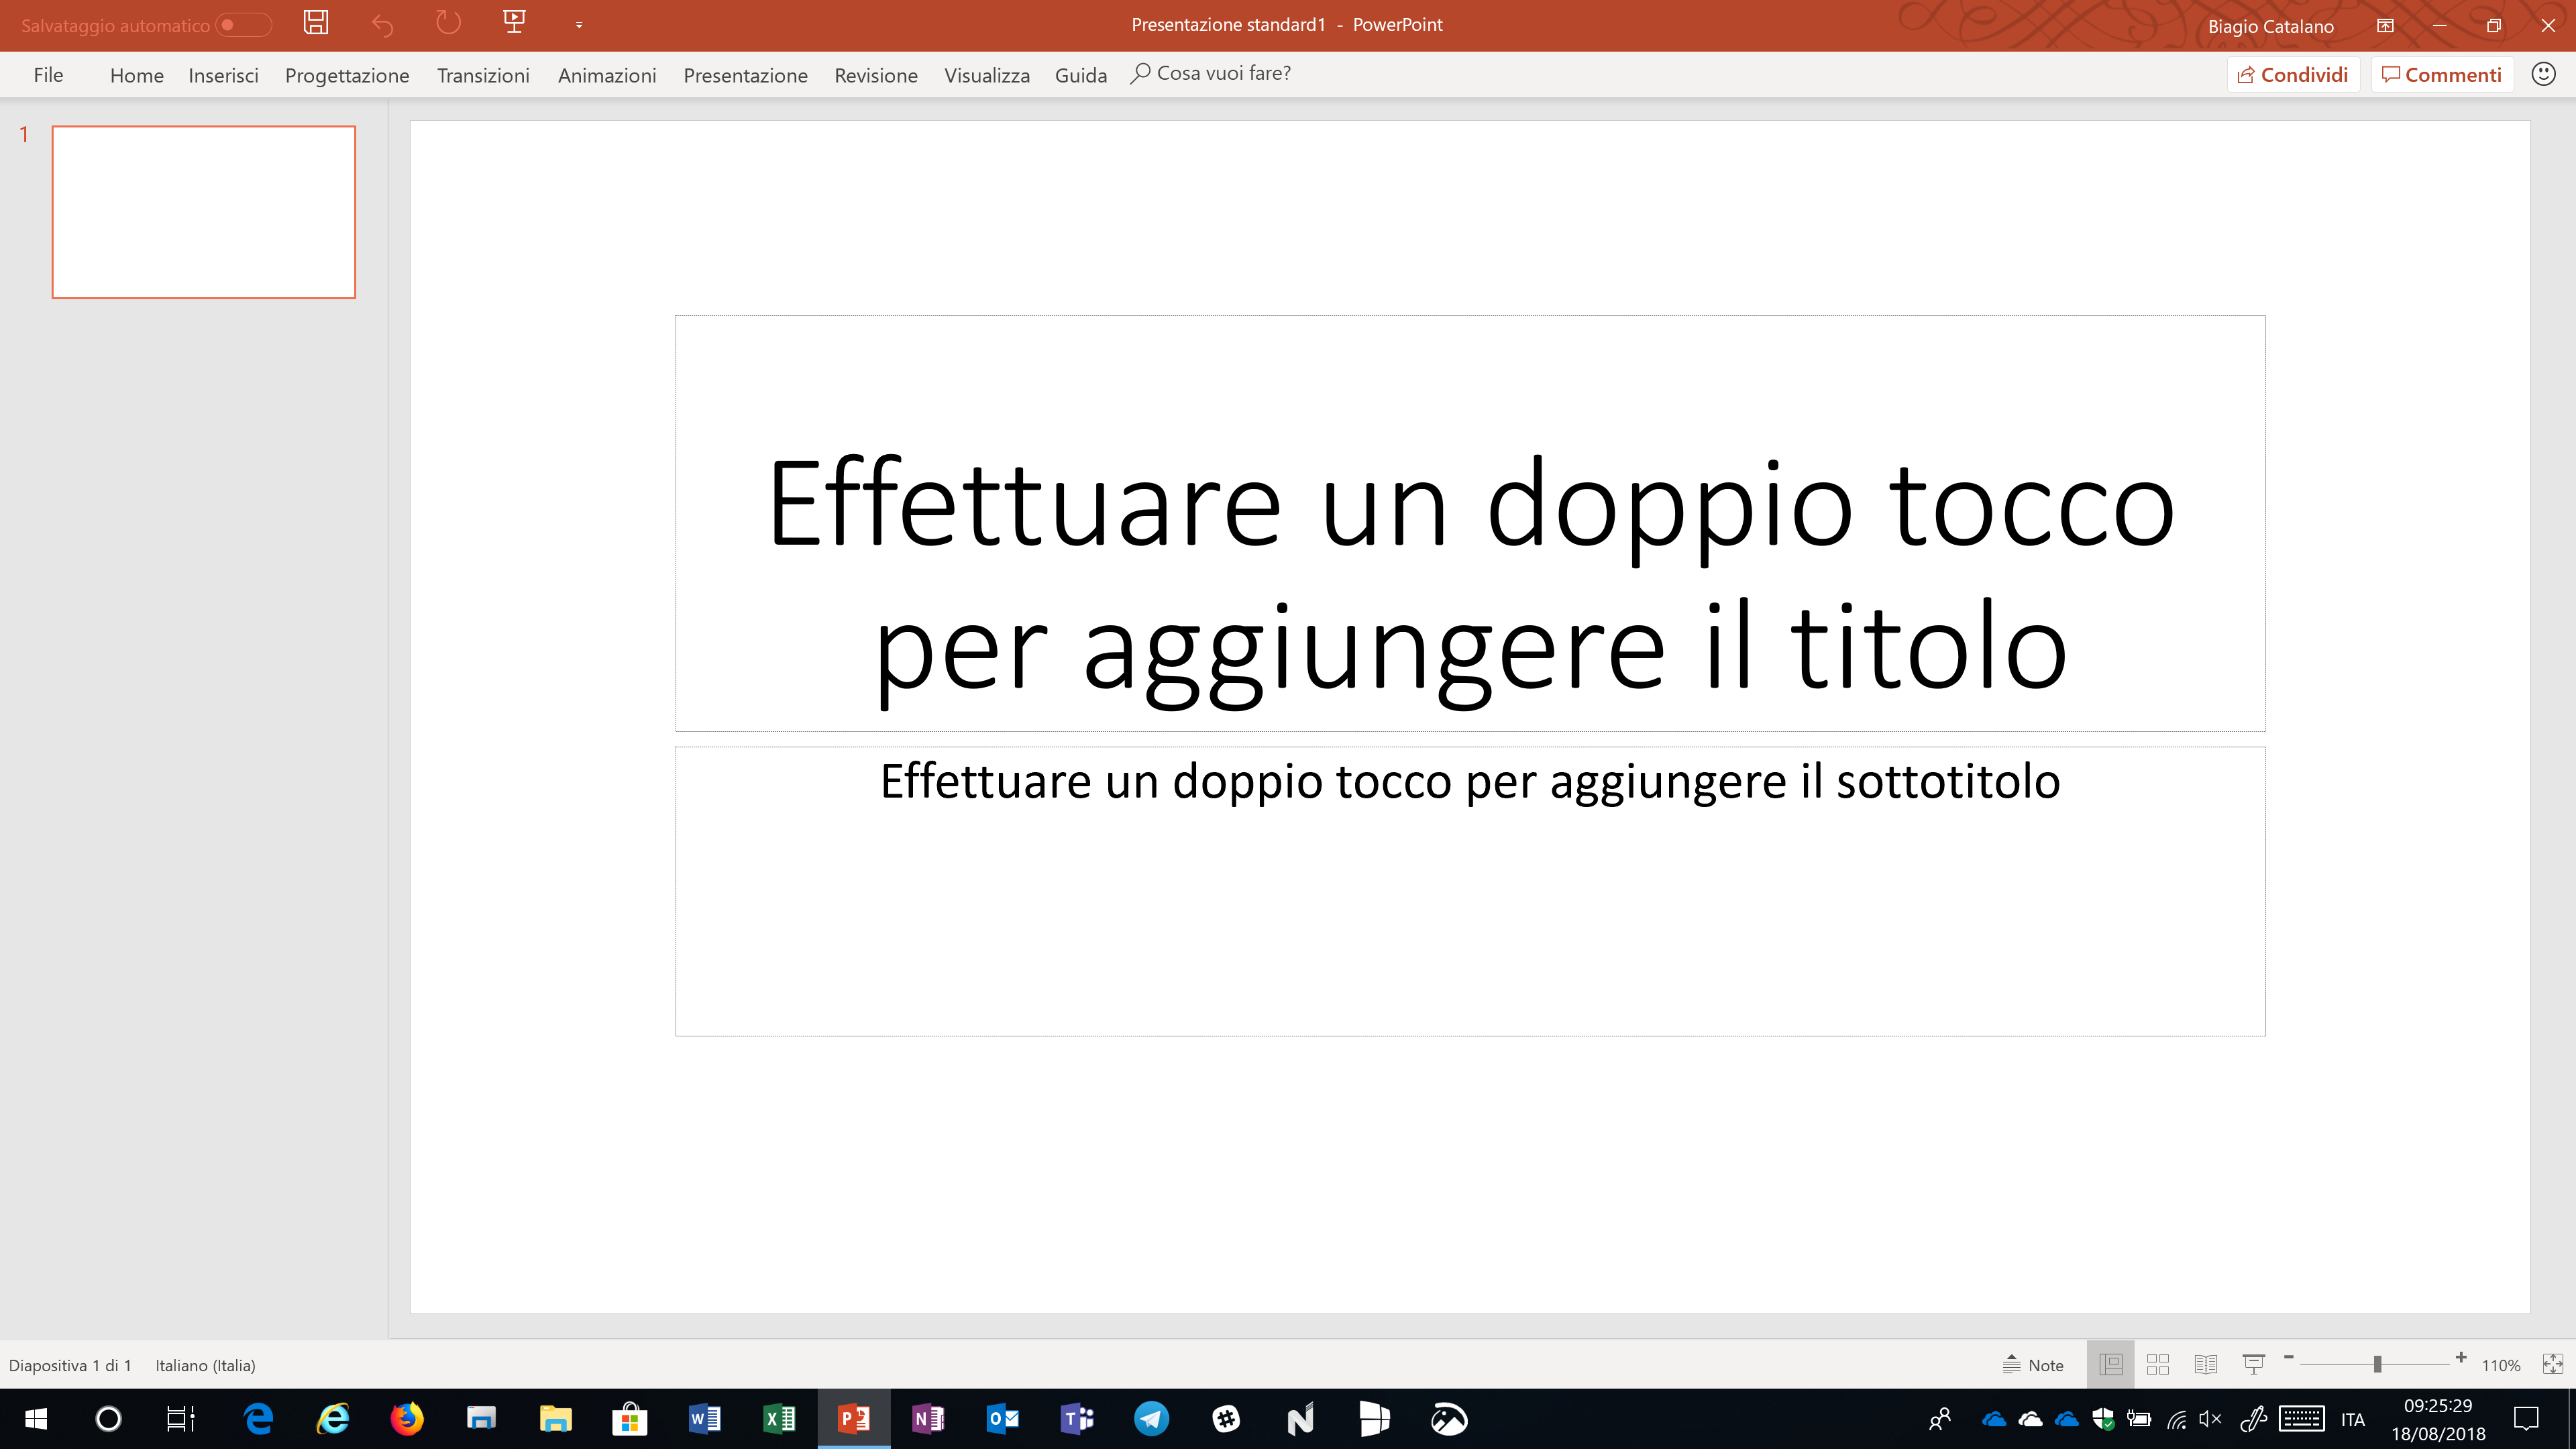Switch to Slide Sorter view icon
Viewport: 2576px width, 1449px height.
pyautogui.click(x=2158, y=1365)
